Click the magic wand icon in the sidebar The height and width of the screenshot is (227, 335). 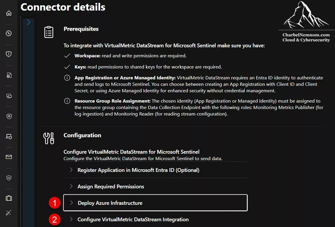point(9,213)
